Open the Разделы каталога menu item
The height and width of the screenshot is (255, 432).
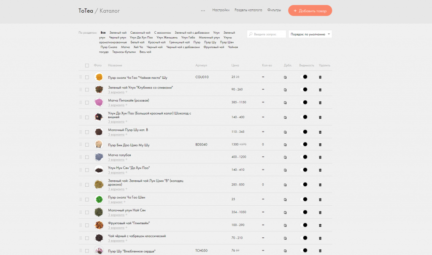[x=248, y=10]
